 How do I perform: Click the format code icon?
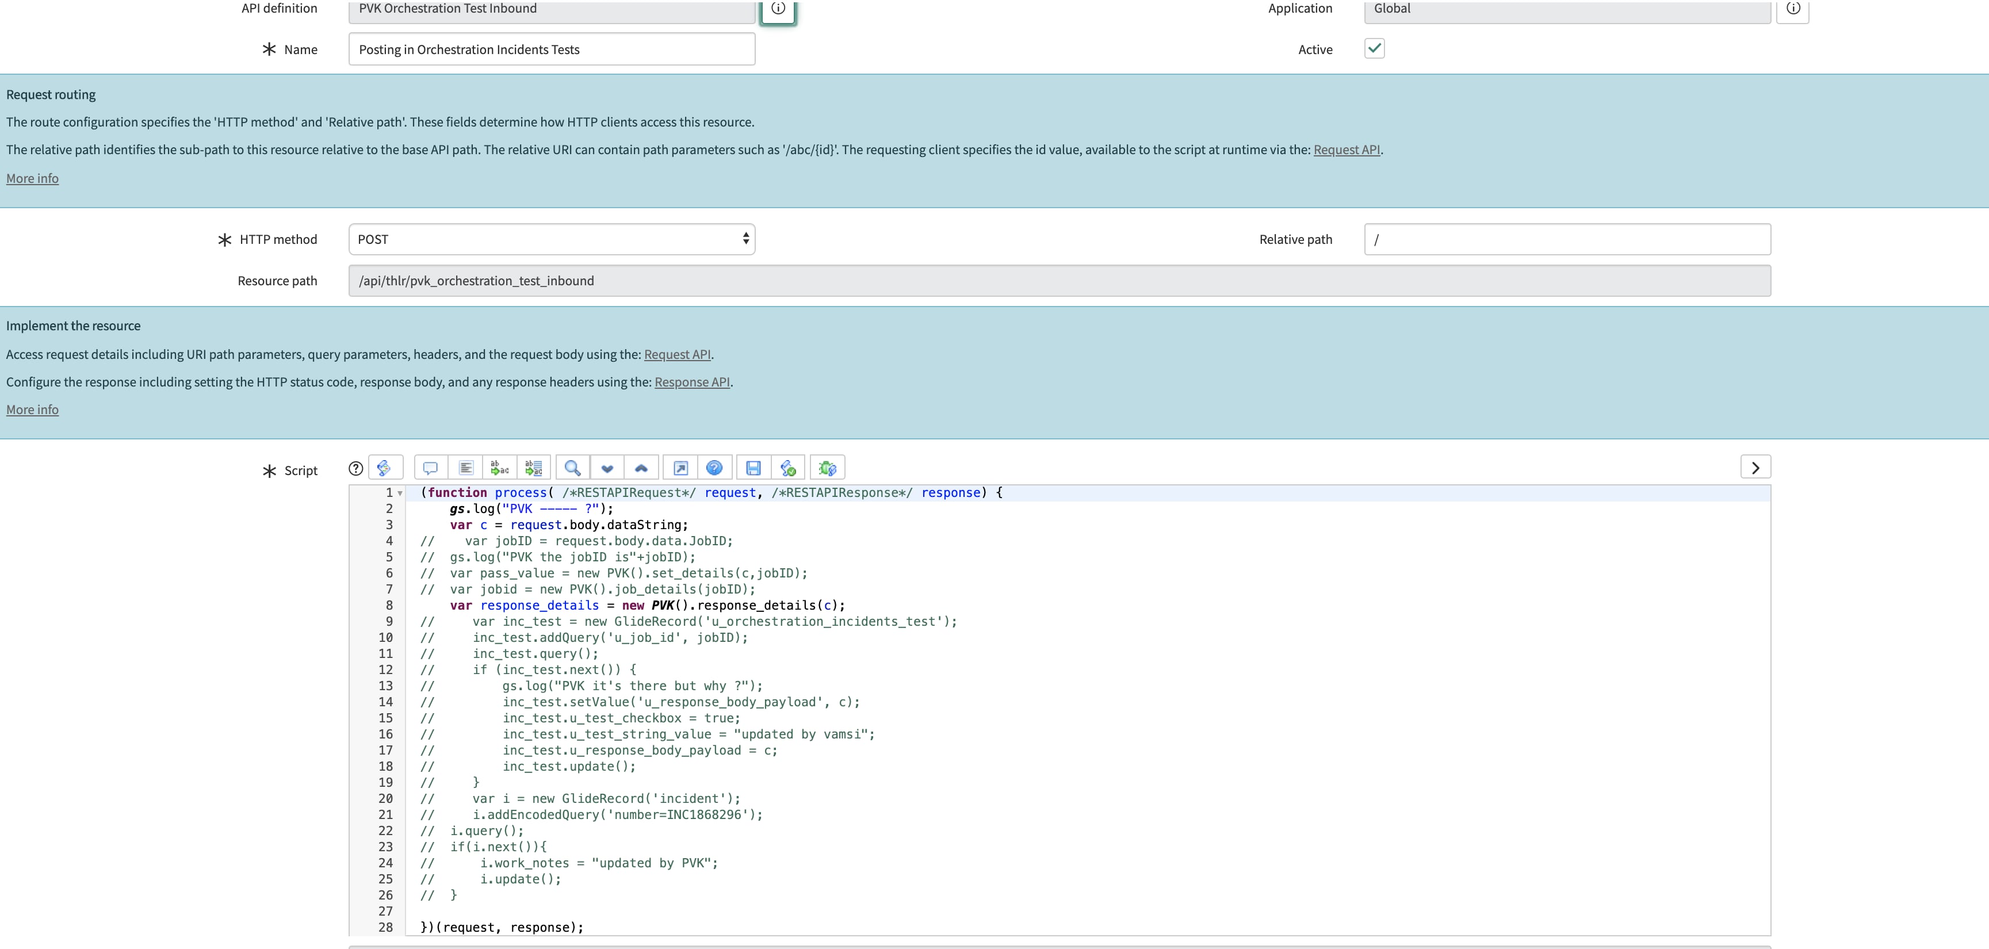point(465,468)
